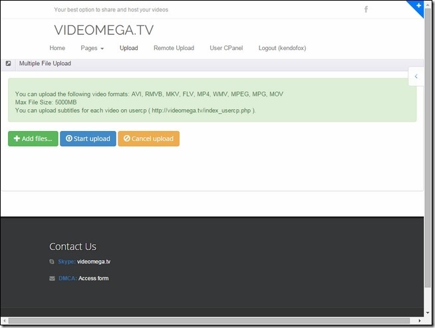Open the Skype link
Image resolution: width=435 pixels, height=328 pixels.
click(x=67, y=261)
